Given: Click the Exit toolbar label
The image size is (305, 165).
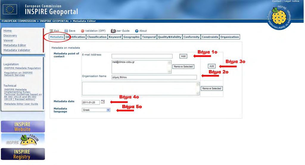Looking at the screenshot, I should tap(56, 31).
